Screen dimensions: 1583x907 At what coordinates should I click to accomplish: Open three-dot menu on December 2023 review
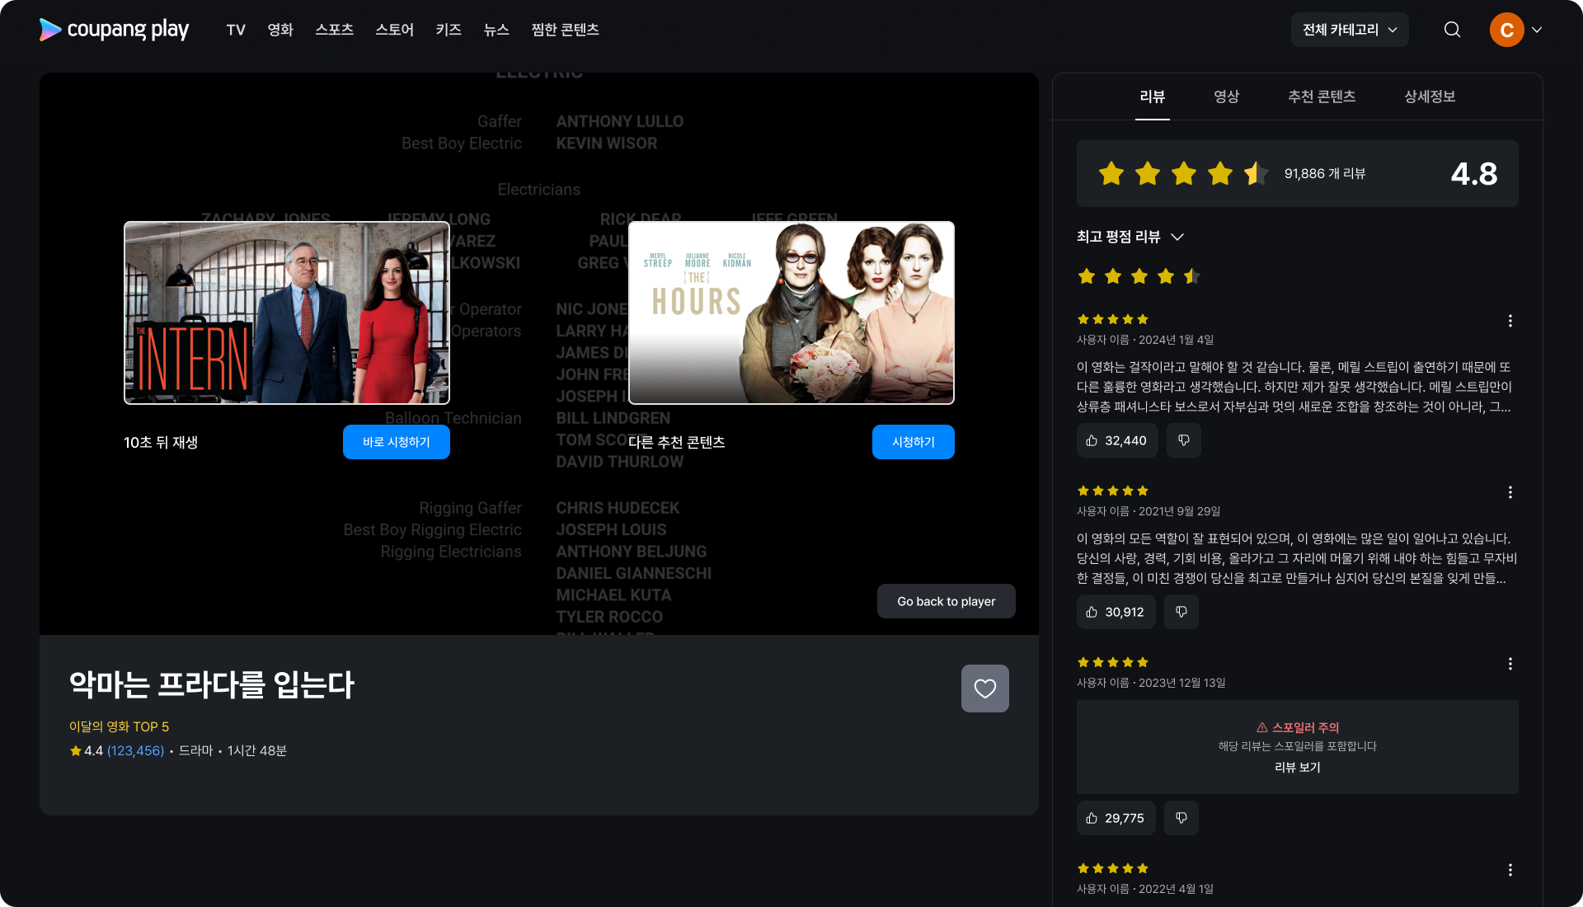(x=1510, y=664)
